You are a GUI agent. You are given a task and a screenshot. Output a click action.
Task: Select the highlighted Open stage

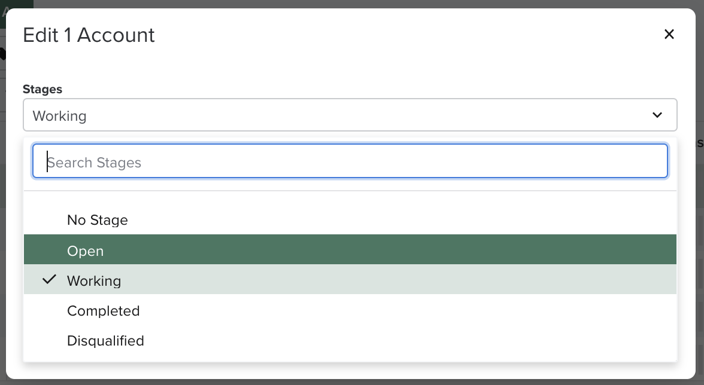point(86,251)
